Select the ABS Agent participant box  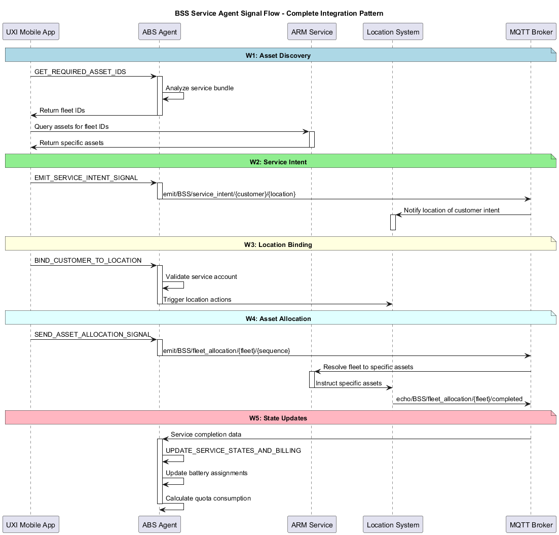tap(159, 31)
